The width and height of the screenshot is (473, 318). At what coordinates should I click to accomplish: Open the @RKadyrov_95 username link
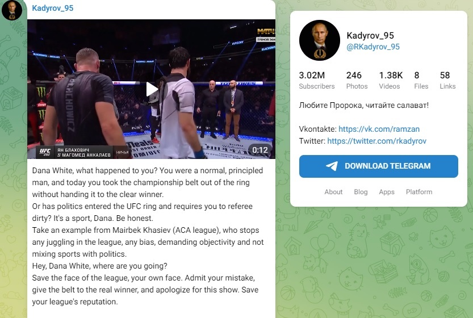[x=373, y=47]
